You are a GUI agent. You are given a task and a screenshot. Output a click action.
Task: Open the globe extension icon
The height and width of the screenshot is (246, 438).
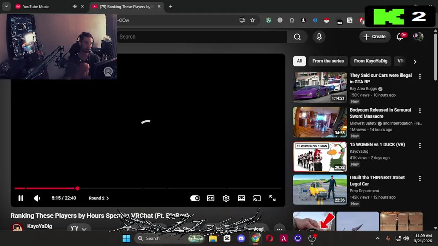coord(280,20)
